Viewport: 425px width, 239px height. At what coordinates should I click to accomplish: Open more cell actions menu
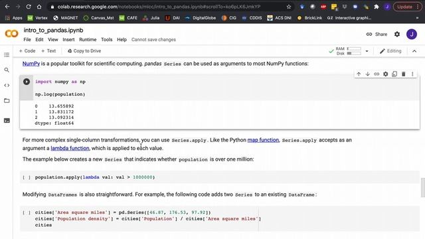click(x=412, y=74)
